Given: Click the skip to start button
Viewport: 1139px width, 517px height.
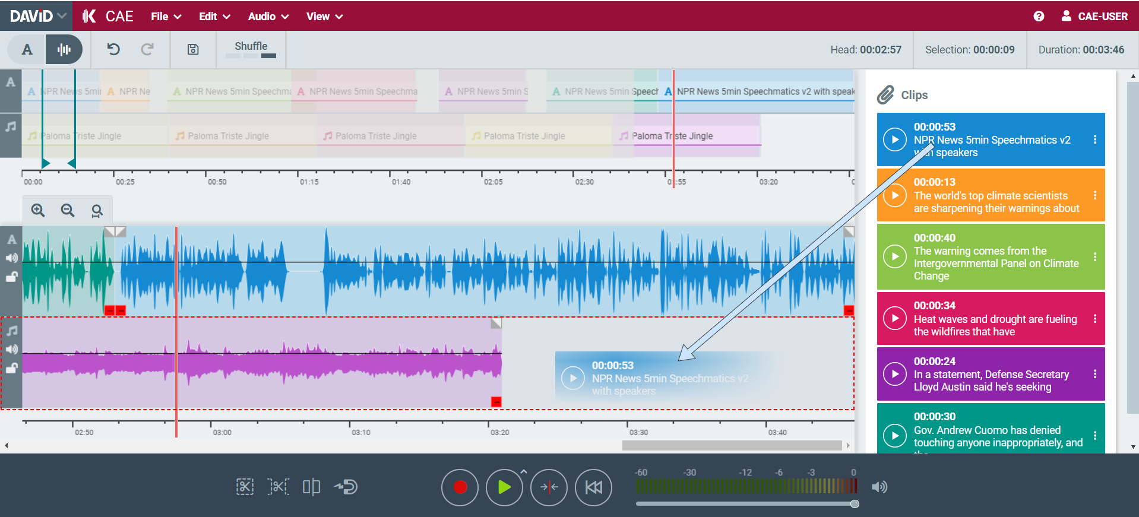Looking at the screenshot, I should pos(593,487).
